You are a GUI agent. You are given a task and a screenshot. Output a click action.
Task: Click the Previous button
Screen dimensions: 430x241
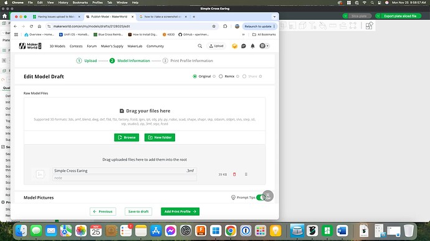pos(103,211)
